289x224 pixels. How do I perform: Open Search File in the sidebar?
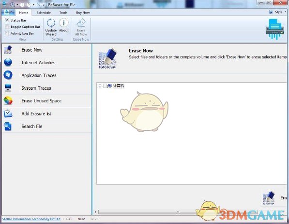(x=46, y=126)
